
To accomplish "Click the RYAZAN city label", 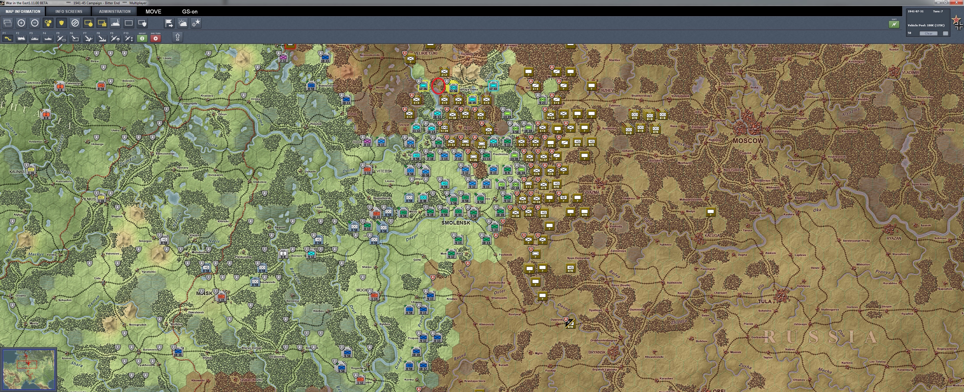I will (x=894, y=238).
